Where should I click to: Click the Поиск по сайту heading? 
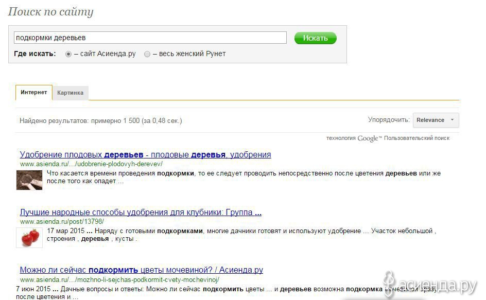click(x=50, y=12)
